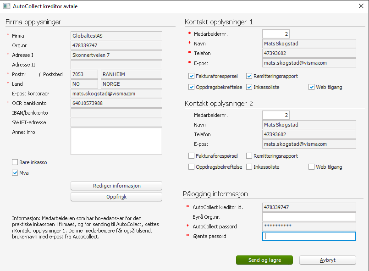This screenshot has height=271, width=369.
Task: Turn off Web tilgang for contact 1
Action: (312, 87)
